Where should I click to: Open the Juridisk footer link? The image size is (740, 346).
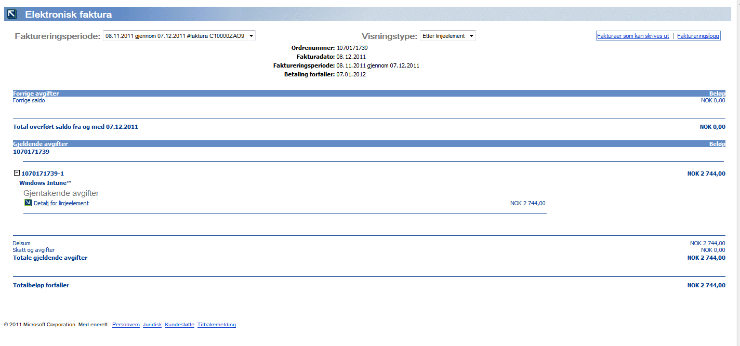[152, 325]
